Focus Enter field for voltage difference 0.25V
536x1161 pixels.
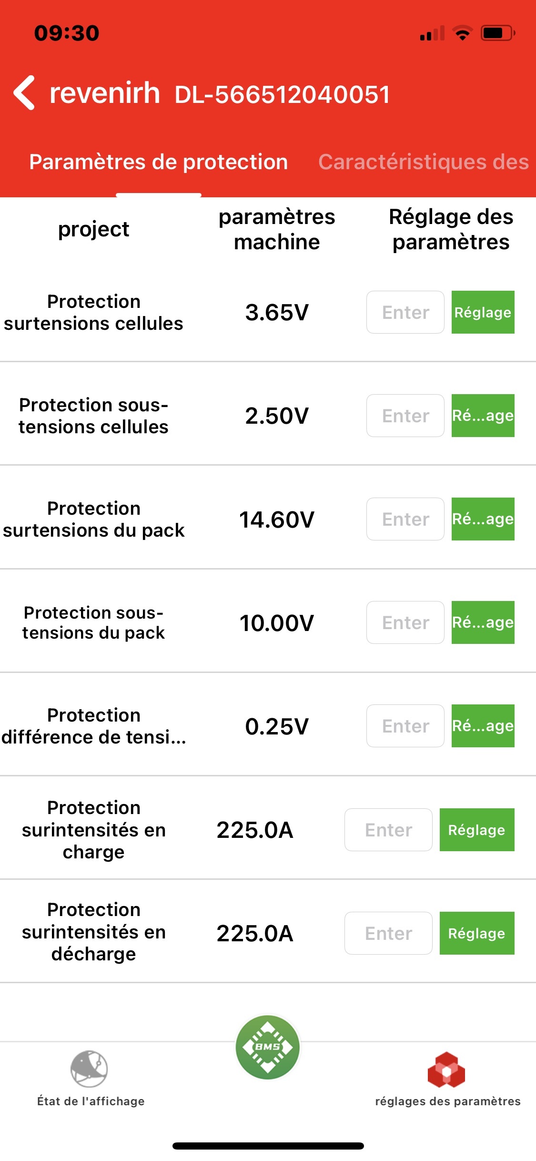[405, 726]
